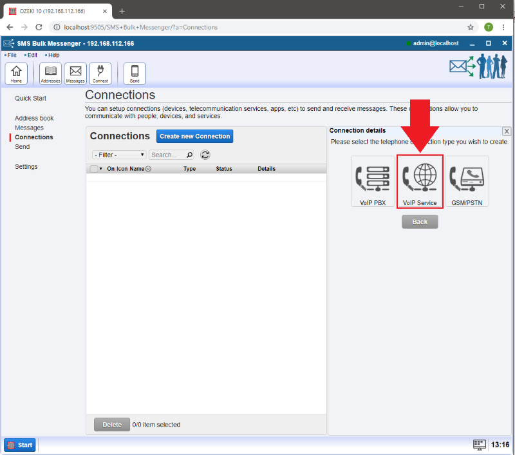Click the Connect plug icon

click(100, 73)
